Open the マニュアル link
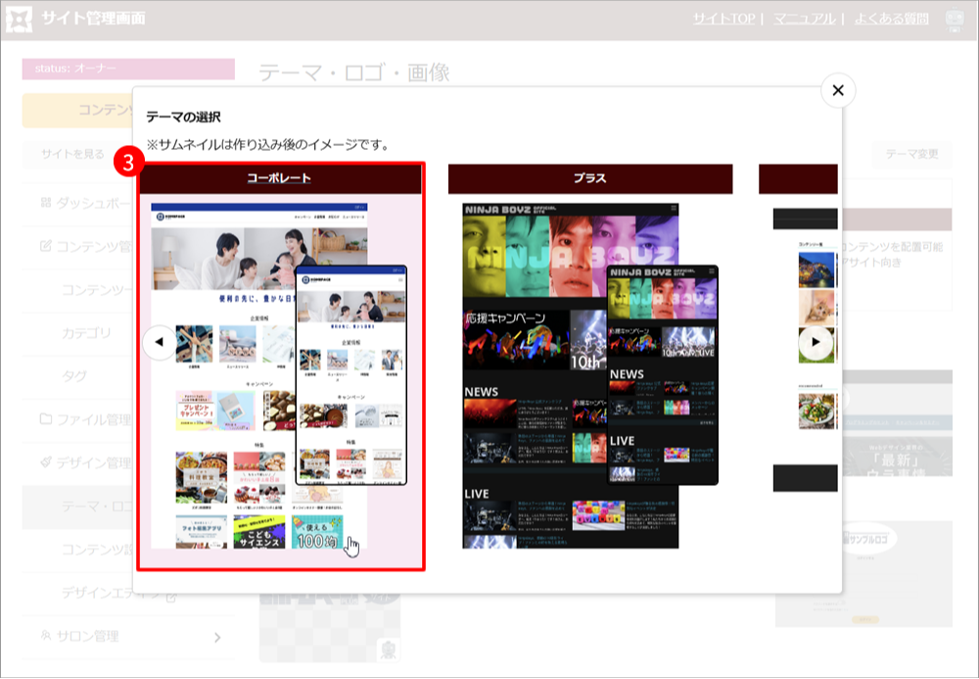Screen dimensions: 979x679 804,19
